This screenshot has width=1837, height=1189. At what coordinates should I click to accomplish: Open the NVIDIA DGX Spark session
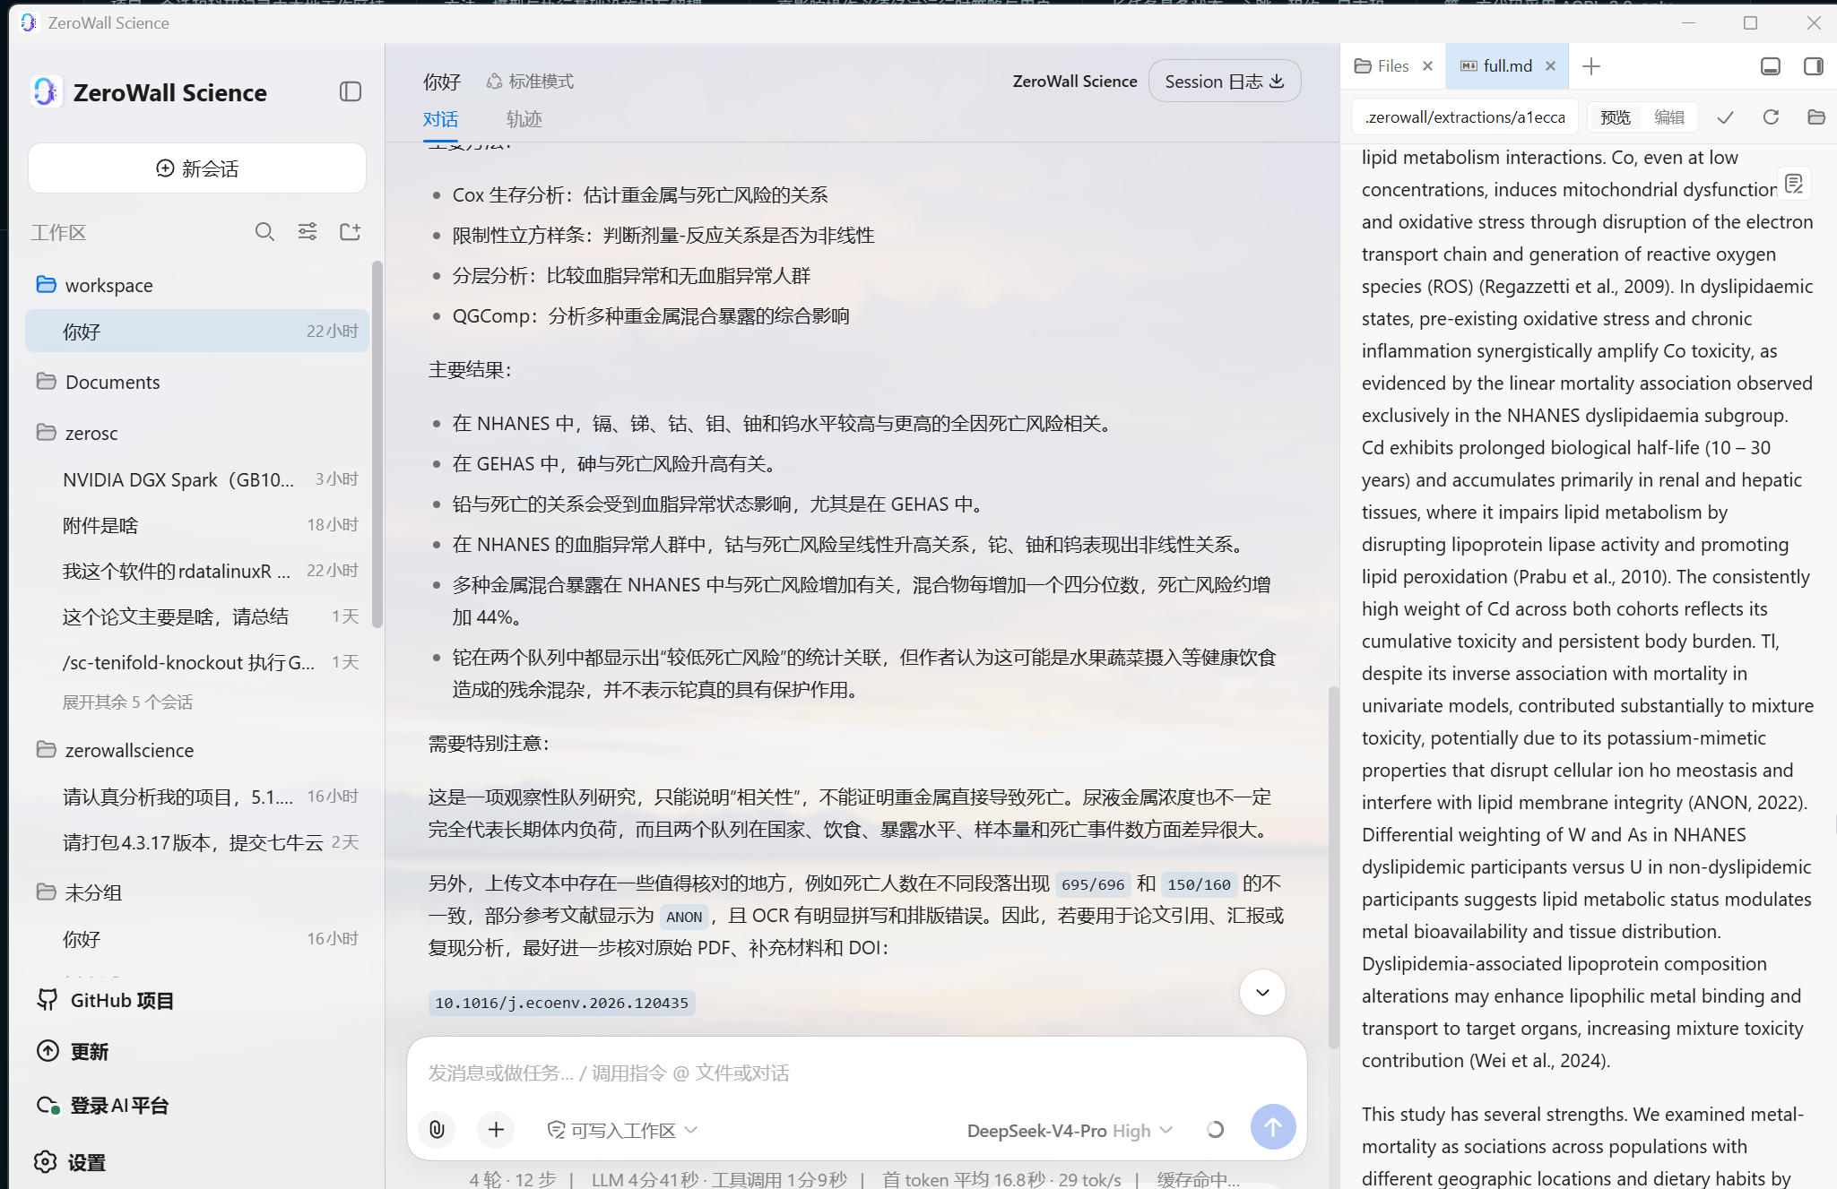(197, 479)
